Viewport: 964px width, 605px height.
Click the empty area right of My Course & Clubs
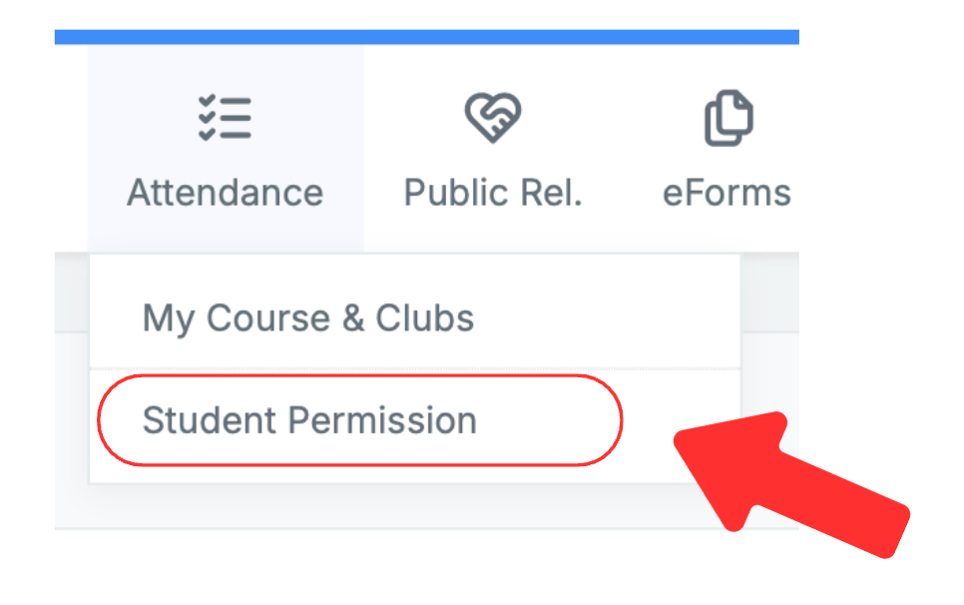pos(609,318)
